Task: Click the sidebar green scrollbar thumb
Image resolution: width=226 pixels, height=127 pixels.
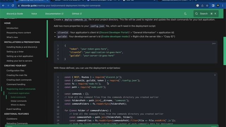Action: coord(47,39)
